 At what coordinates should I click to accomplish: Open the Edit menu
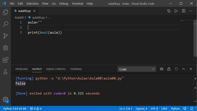[20, 3]
